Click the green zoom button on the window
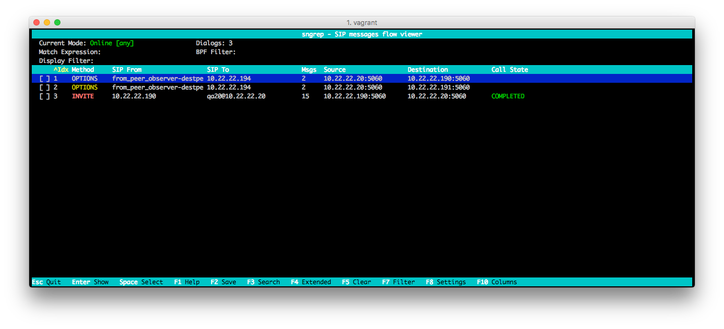 [57, 22]
